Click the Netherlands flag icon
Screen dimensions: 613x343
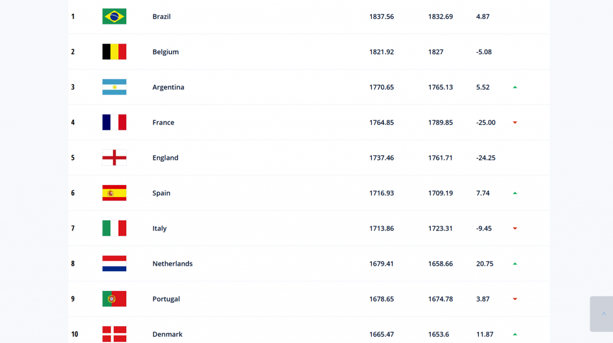point(114,263)
